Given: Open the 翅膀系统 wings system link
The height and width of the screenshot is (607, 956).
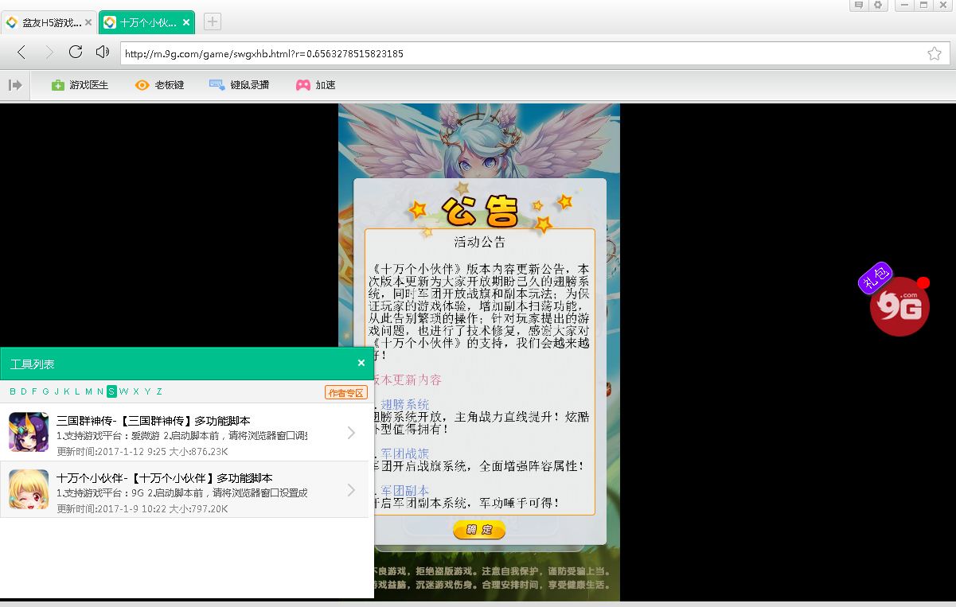Looking at the screenshot, I should click(405, 404).
